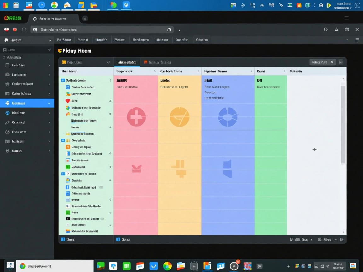Click the gray button at the panel's top right
The height and width of the screenshot is (272, 363).
322,62
